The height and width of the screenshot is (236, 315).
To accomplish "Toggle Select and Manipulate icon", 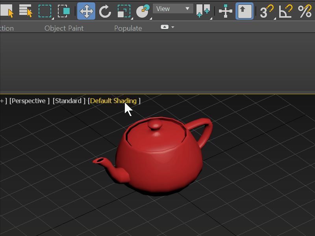I will pyautogui.click(x=225, y=11).
